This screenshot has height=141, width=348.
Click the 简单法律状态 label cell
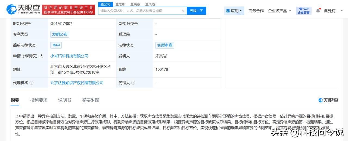coord(29,45)
